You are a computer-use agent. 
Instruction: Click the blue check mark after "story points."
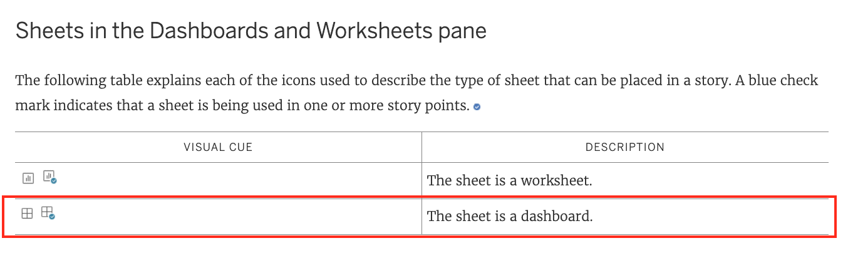[477, 107]
